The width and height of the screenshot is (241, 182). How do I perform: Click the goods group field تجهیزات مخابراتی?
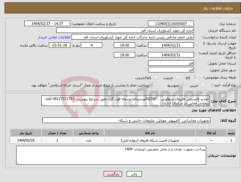[126, 120]
